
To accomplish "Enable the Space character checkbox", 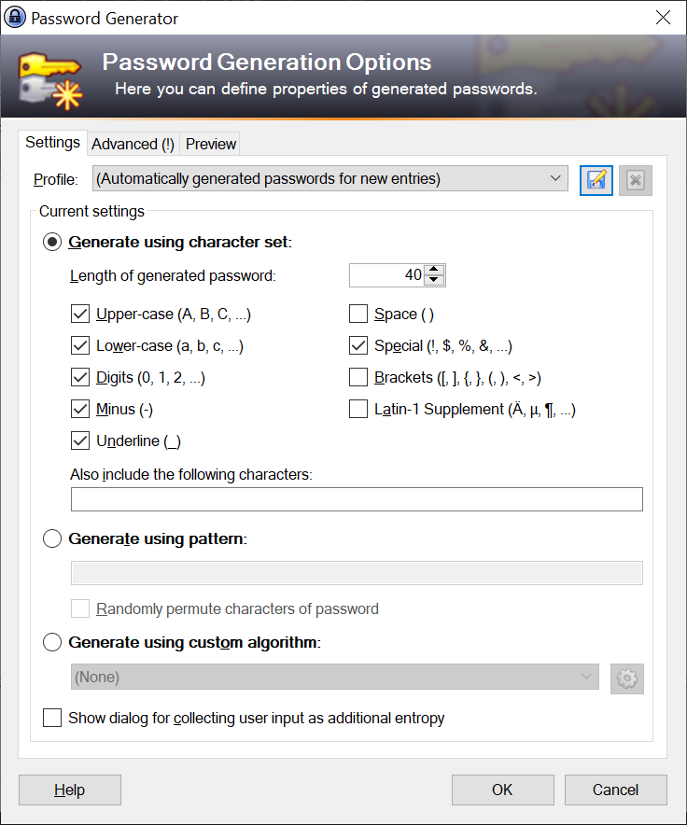I will (x=358, y=315).
